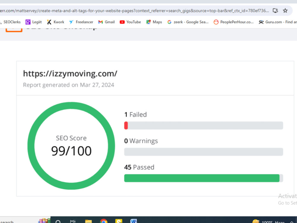Click the '45 Passed' label
The height and width of the screenshot is (223, 297).
point(139,167)
